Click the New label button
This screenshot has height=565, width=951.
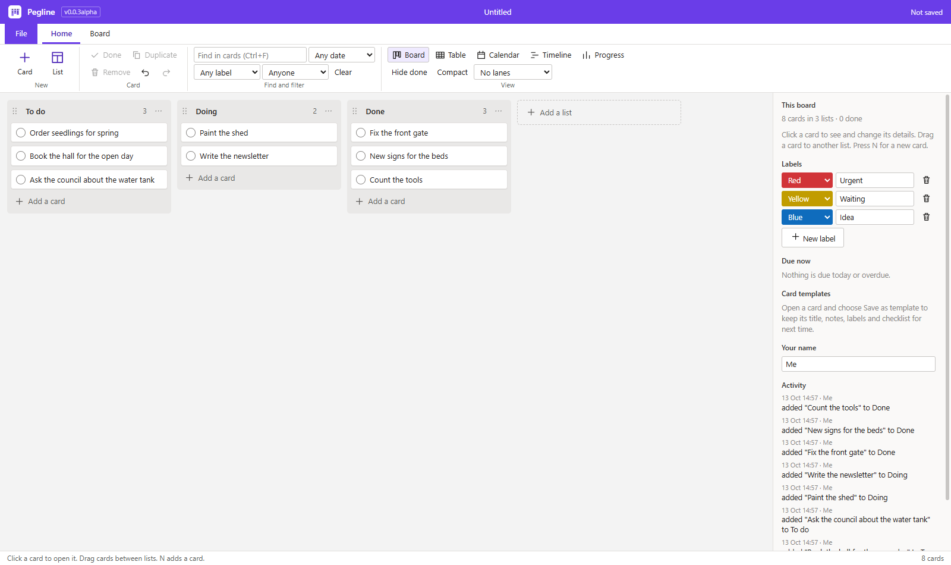pos(813,238)
